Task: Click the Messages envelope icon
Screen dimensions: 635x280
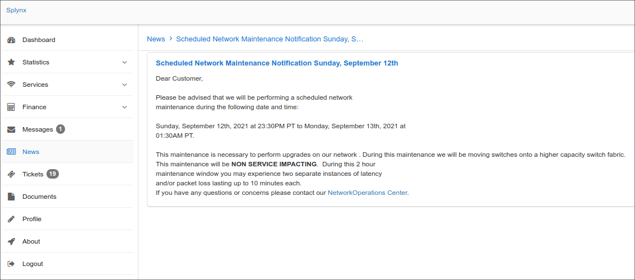Action: pos(11,129)
